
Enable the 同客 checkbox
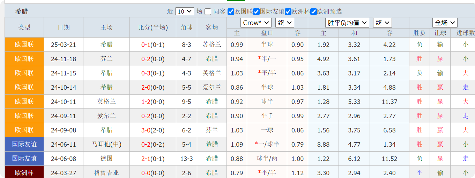point(208,11)
